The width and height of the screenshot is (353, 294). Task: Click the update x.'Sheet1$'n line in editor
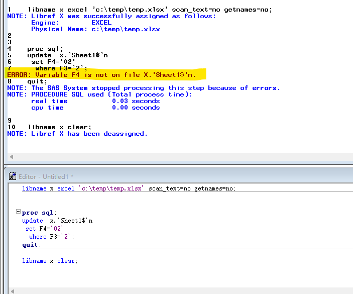click(x=57, y=221)
